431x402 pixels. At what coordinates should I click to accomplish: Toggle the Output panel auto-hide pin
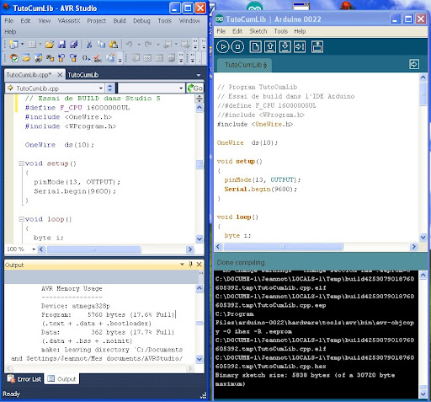(x=191, y=264)
